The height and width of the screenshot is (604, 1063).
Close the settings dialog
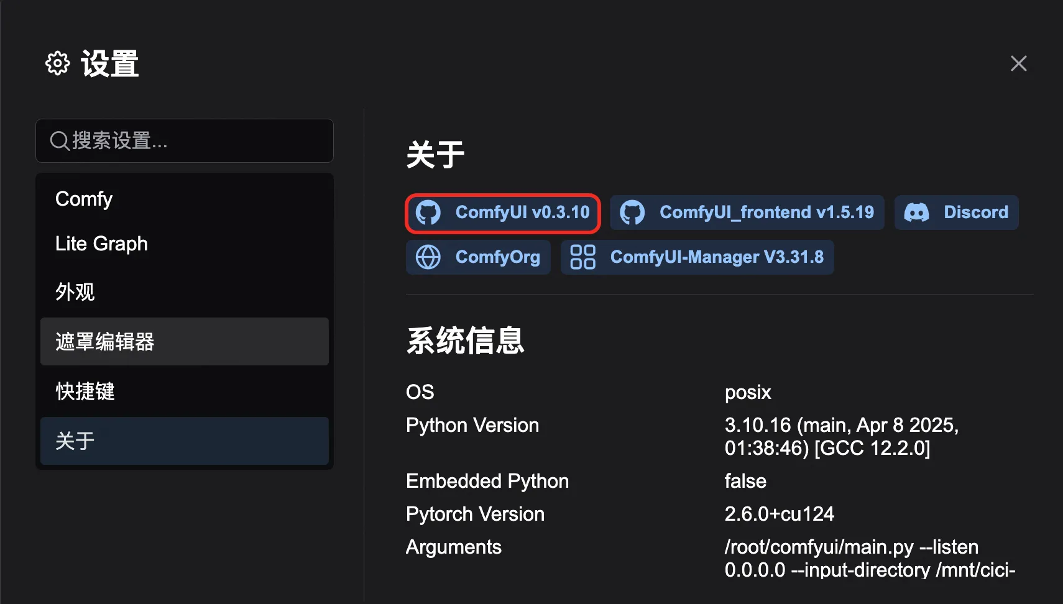pos(1019,63)
